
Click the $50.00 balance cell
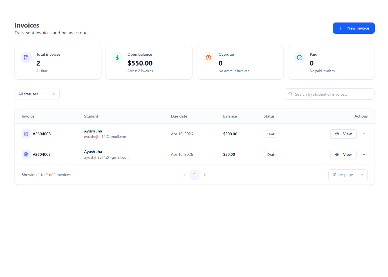click(229, 154)
